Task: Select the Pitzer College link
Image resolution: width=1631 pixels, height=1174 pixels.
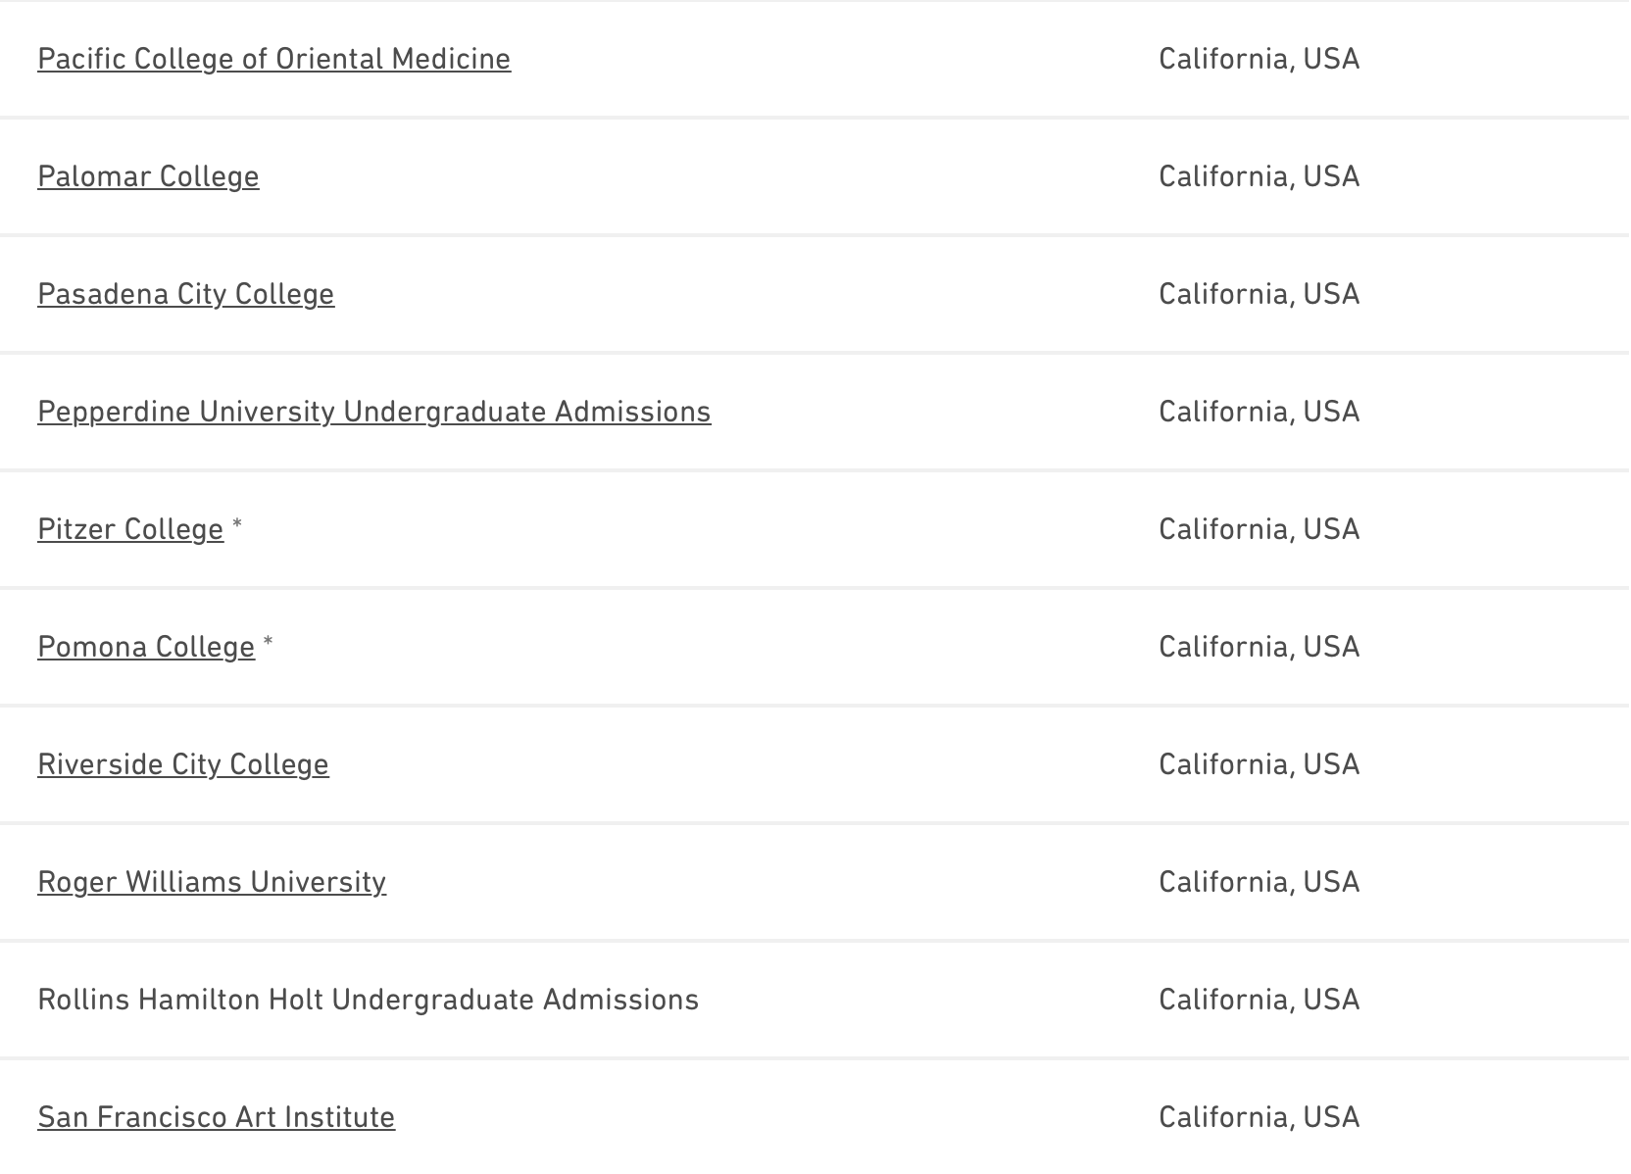Action: (x=130, y=529)
